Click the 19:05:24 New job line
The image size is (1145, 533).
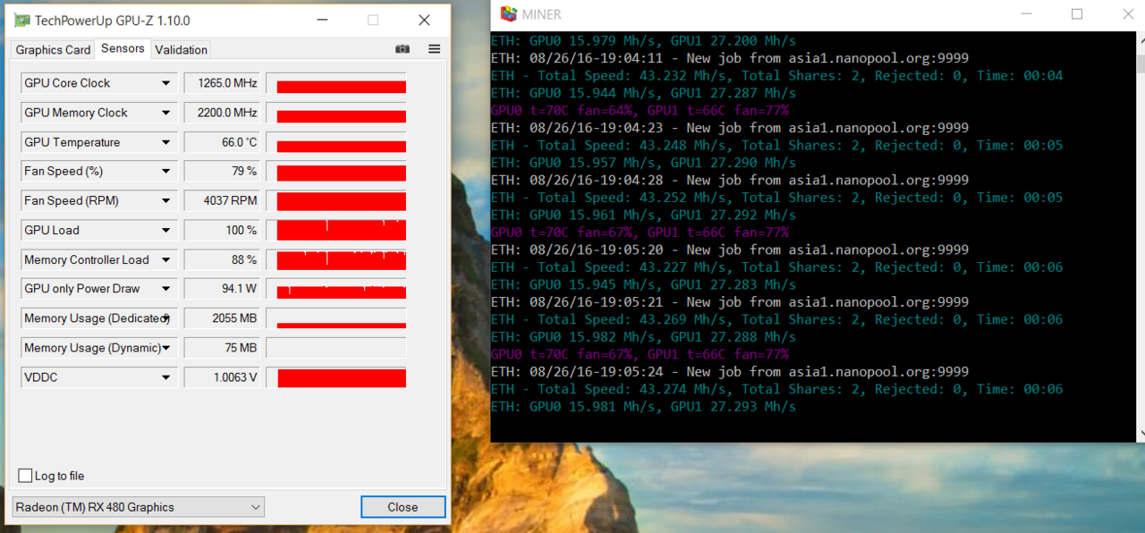point(730,372)
